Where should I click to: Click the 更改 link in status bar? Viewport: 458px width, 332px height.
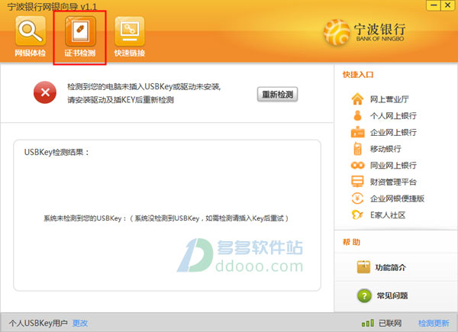tap(80, 323)
